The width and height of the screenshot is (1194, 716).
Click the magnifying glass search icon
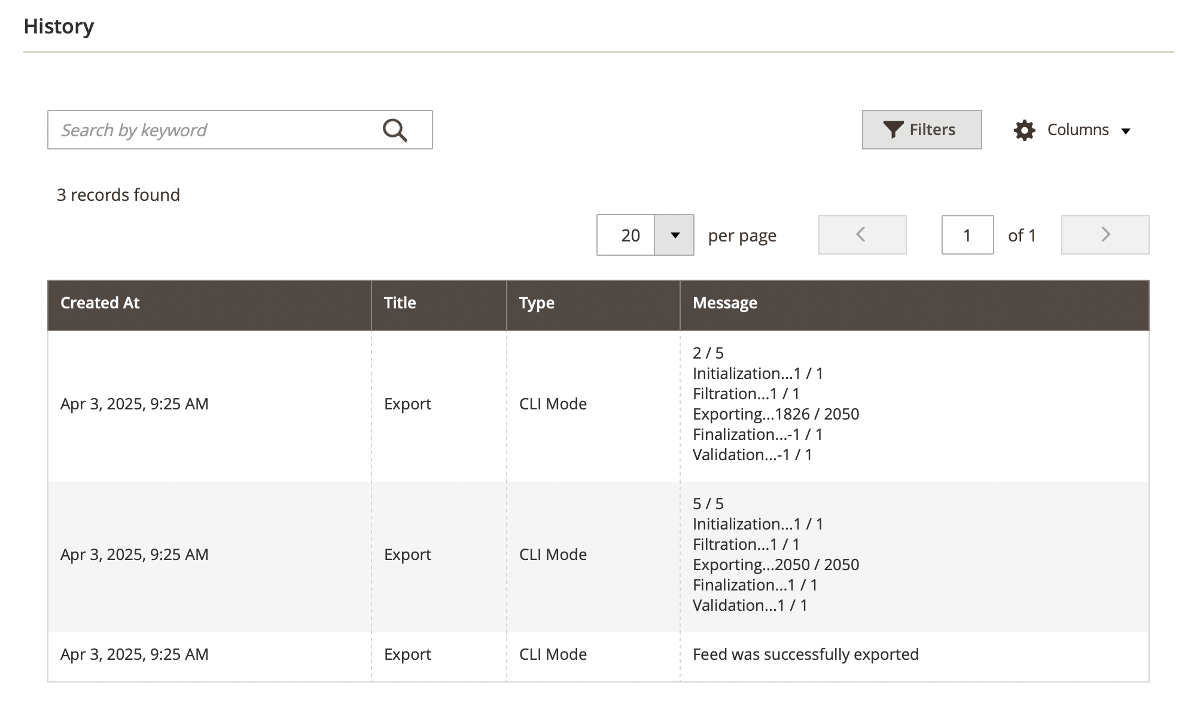[x=395, y=130]
